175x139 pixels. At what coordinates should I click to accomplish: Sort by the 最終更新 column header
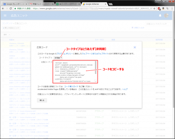tap(159, 40)
